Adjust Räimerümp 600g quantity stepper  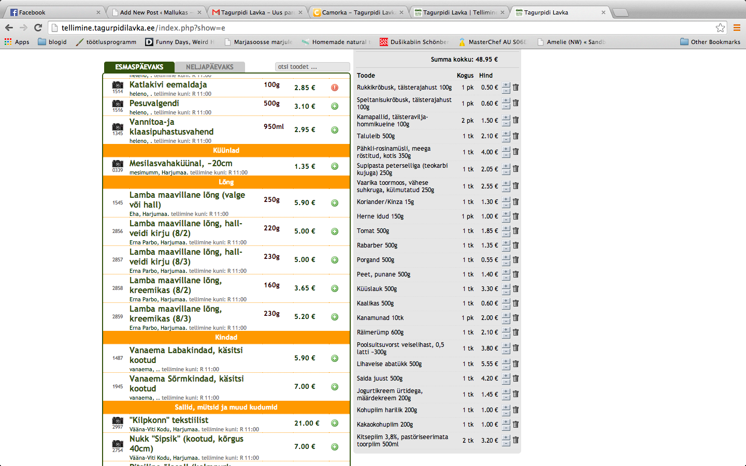[x=506, y=332]
